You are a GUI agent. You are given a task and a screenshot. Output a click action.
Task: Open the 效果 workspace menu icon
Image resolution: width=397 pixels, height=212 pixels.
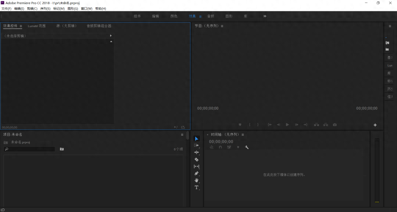click(x=200, y=17)
